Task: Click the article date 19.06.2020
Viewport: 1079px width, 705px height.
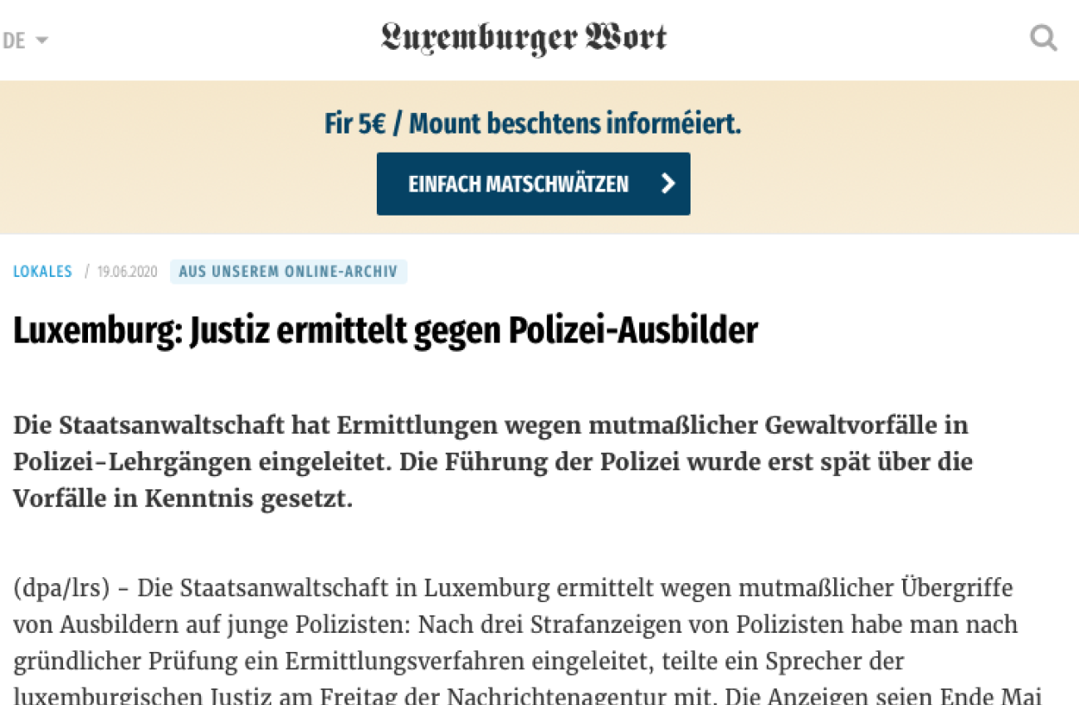Action: click(x=127, y=271)
